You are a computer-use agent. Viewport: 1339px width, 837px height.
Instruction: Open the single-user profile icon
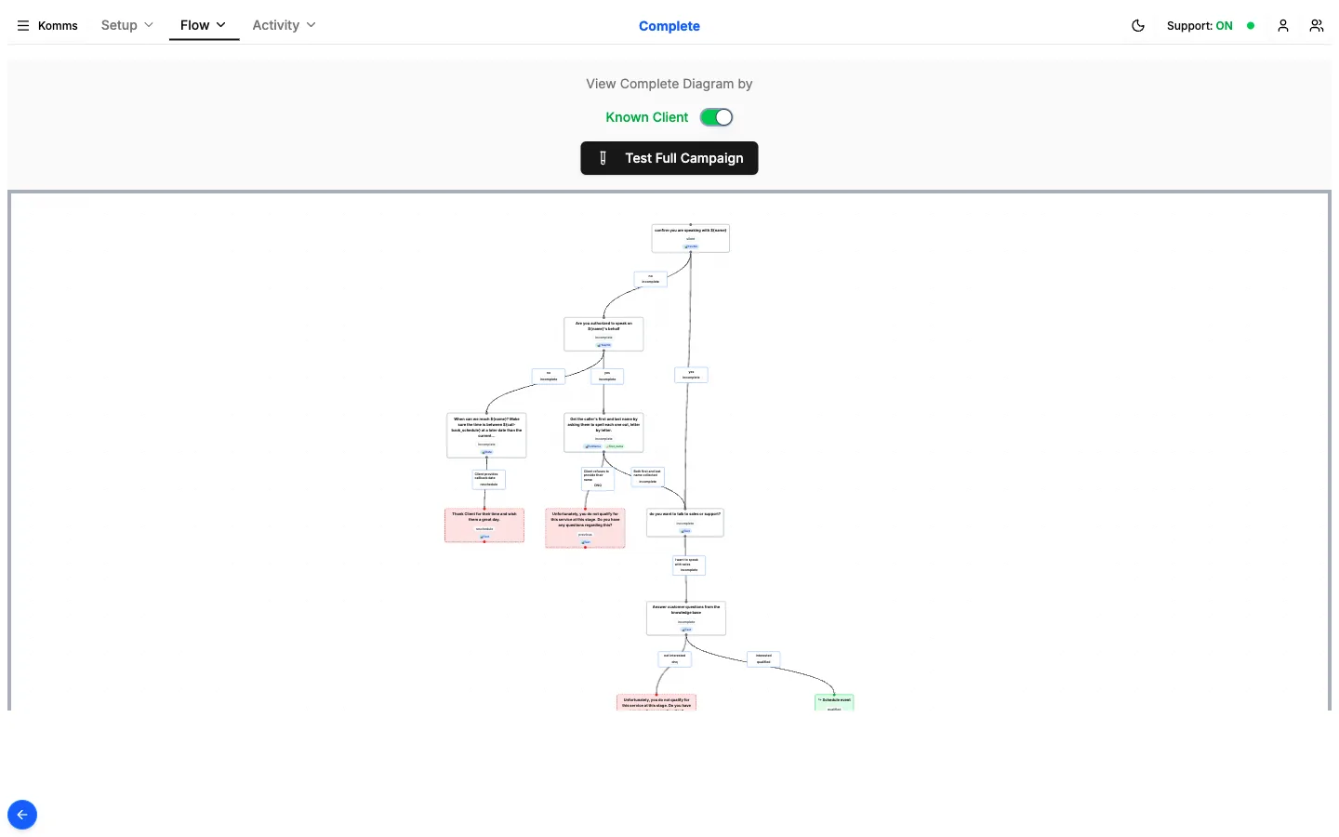[x=1283, y=26]
